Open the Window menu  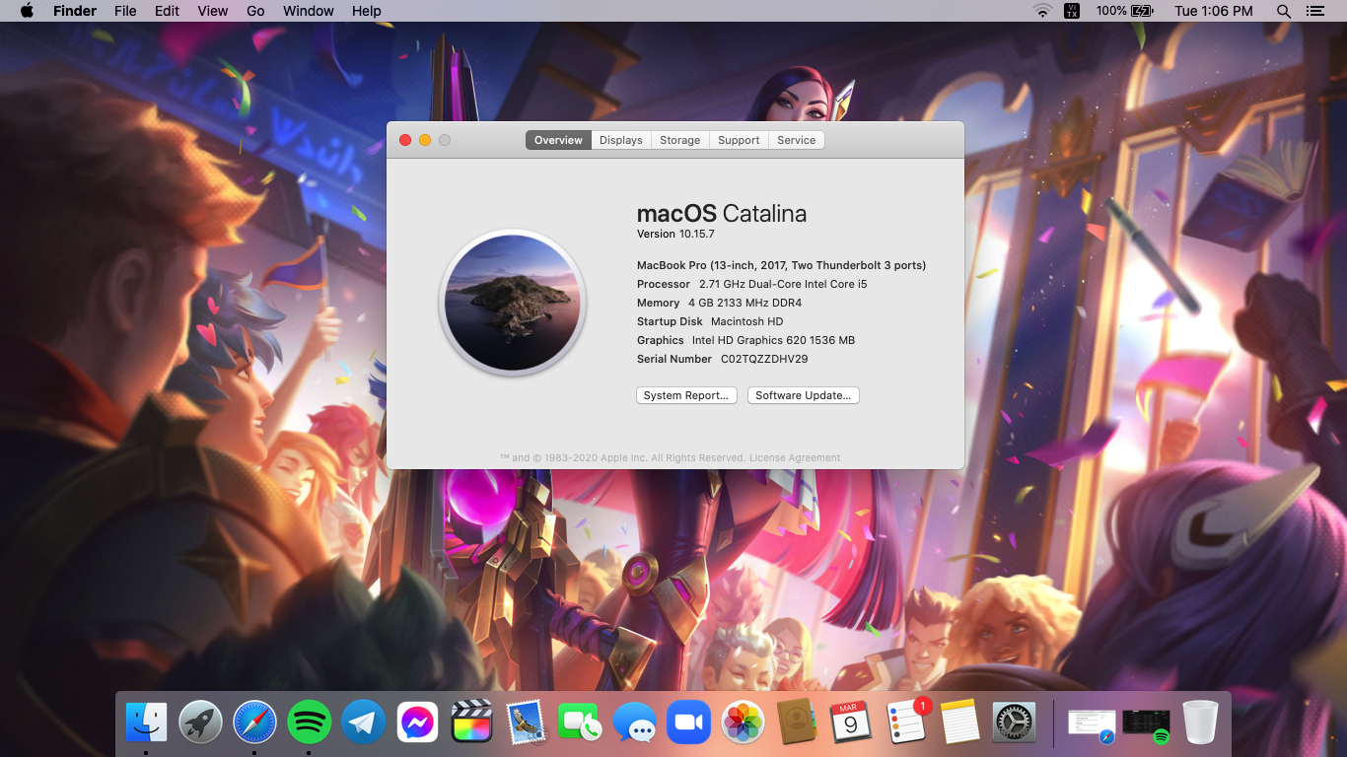pyautogui.click(x=309, y=11)
